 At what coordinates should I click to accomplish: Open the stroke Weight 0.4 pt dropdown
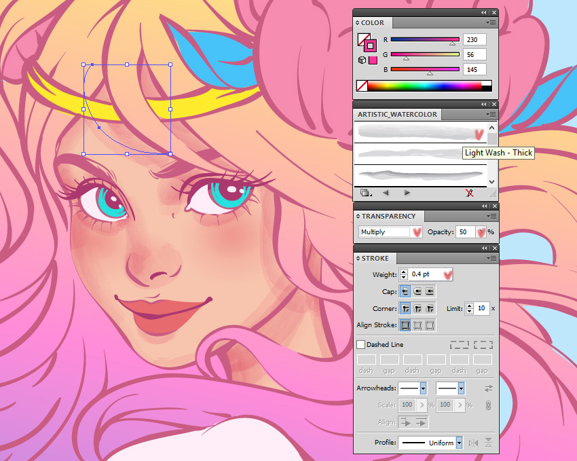(448, 274)
